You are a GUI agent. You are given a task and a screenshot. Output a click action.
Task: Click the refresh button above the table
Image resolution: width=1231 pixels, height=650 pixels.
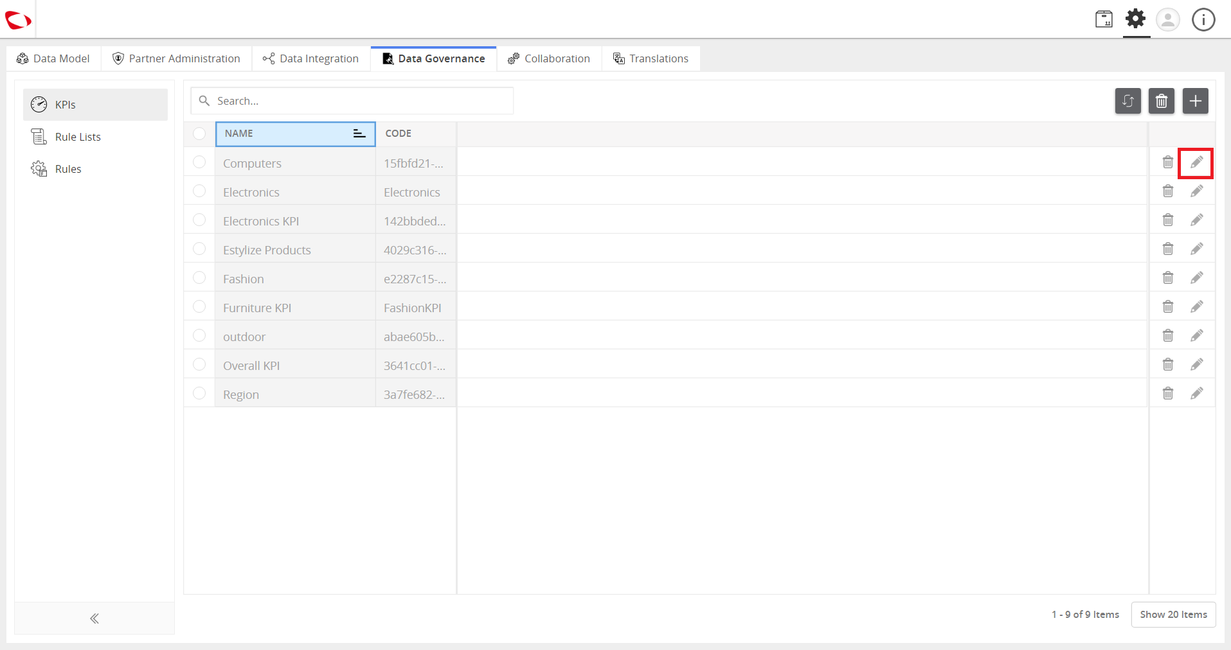click(1128, 101)
